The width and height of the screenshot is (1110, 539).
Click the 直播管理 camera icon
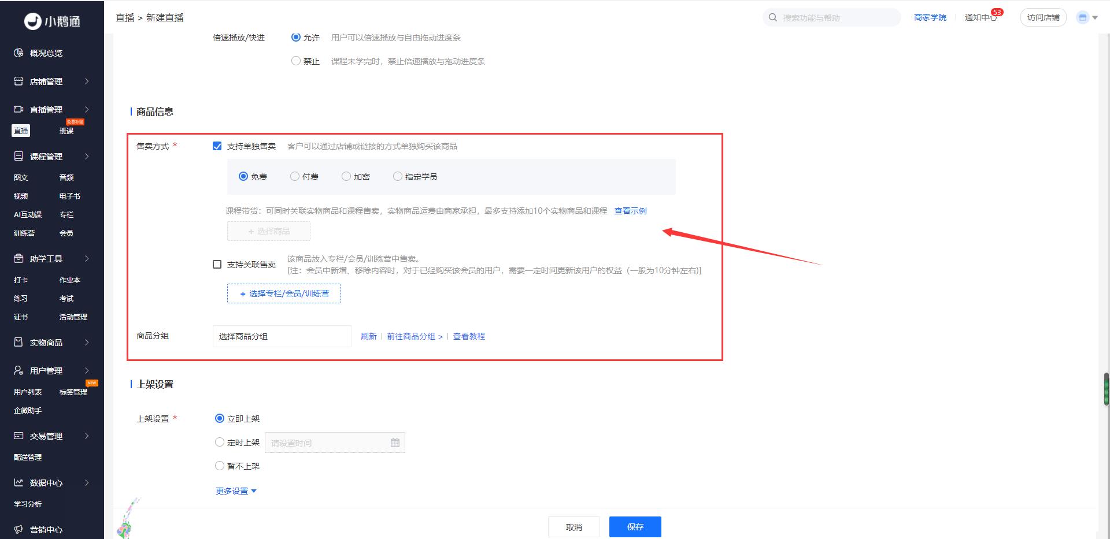(18, 109)
